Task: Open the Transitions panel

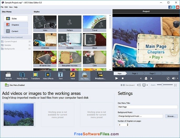Action: click(35, 76)
